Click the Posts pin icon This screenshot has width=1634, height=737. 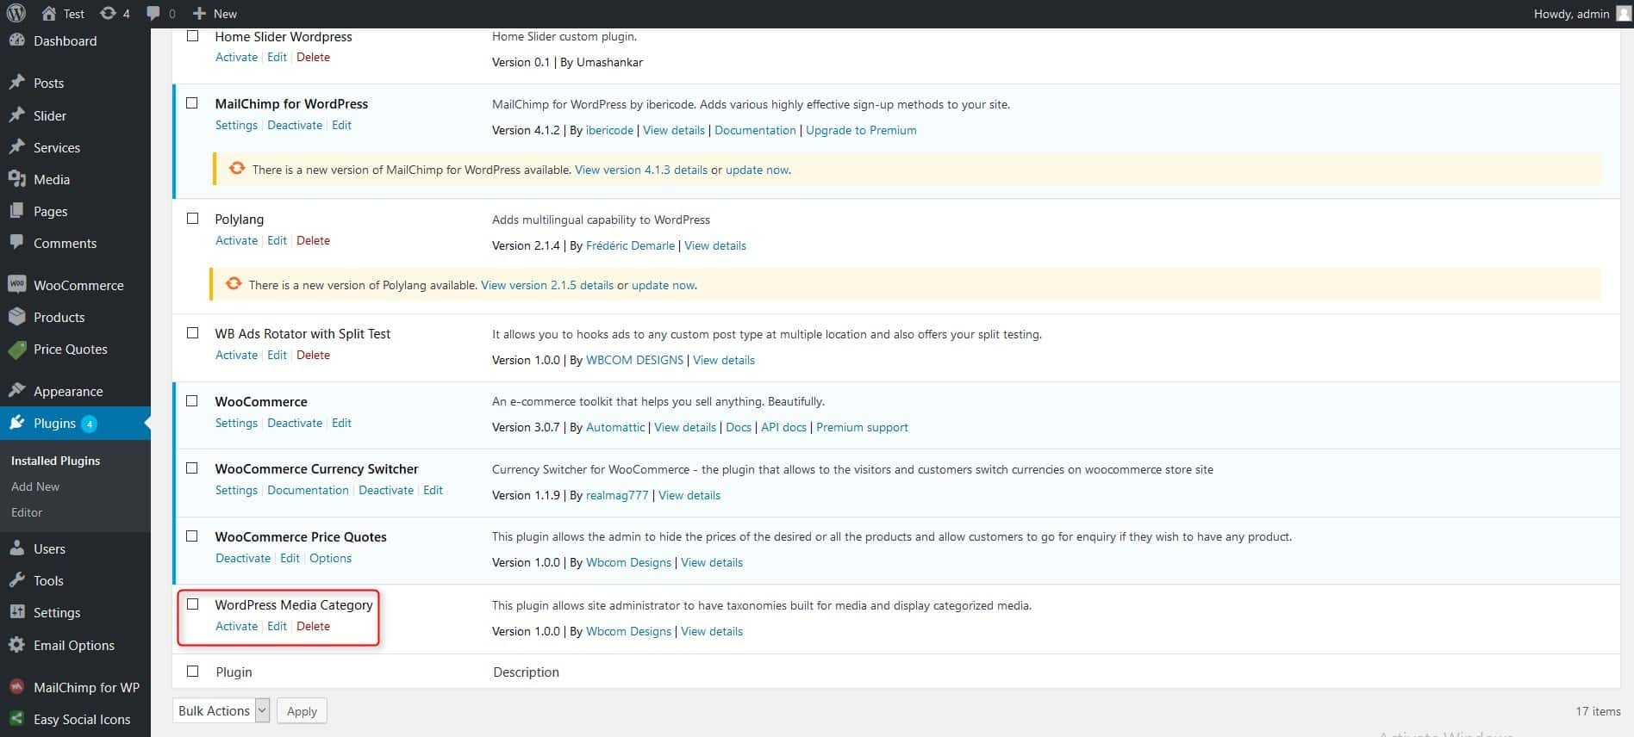tap(16, 83)
